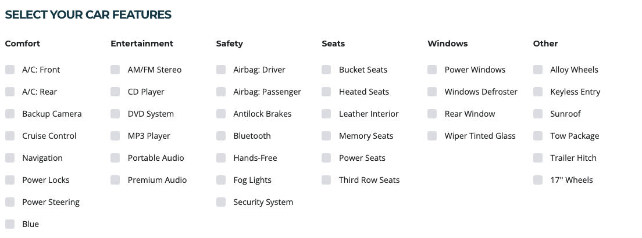Enable the Backup Camera option

click(x=10, y=114)
